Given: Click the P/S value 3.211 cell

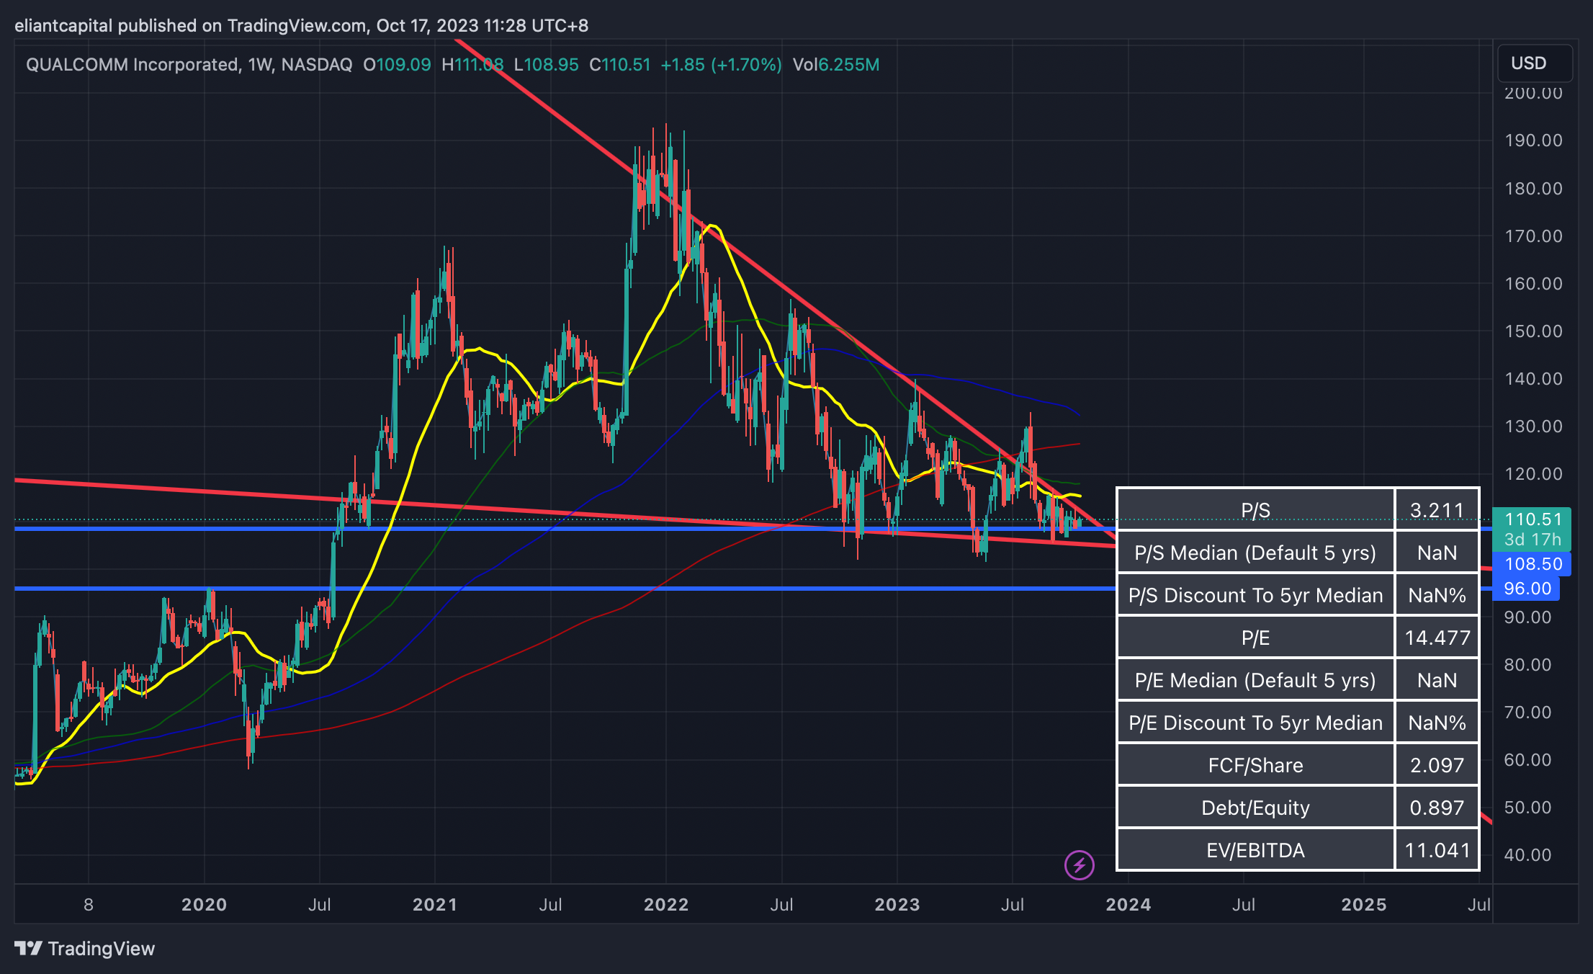Looking at the screenshot, I should coord(1437,510).
